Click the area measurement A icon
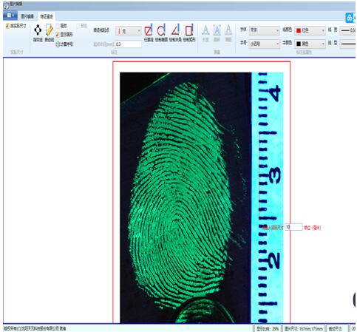This screenshot has height=332, width=357. click(x=217, y=33)
